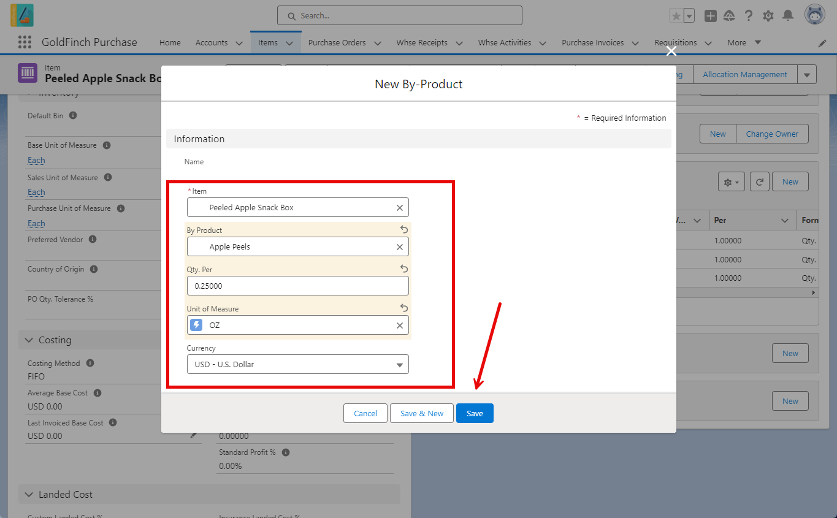Open the Requisitions tab

click(676, 42)
